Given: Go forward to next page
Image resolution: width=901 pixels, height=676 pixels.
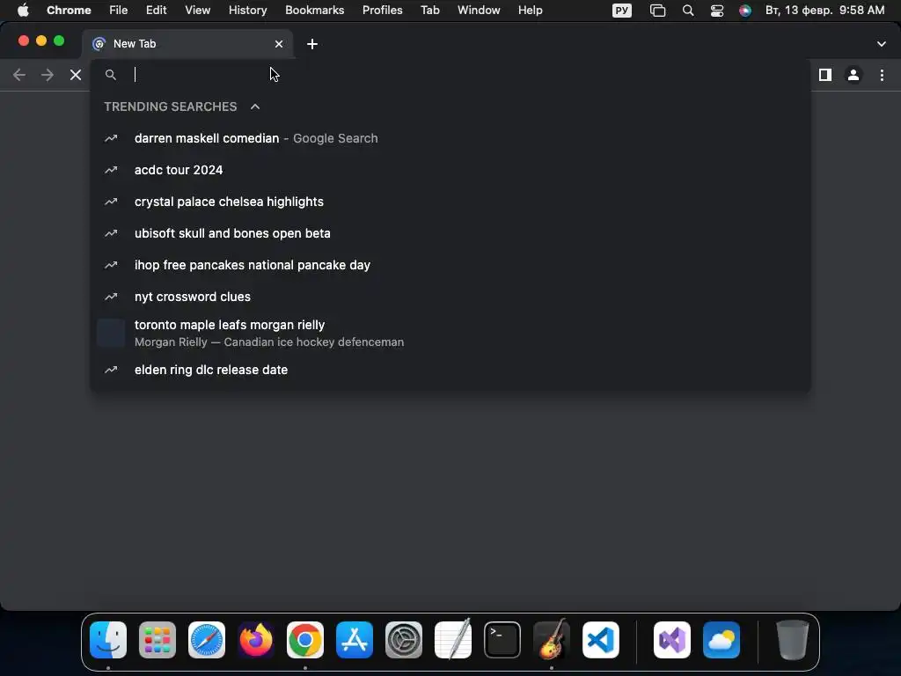Looking at the screenshot, I should click(48, 75).
